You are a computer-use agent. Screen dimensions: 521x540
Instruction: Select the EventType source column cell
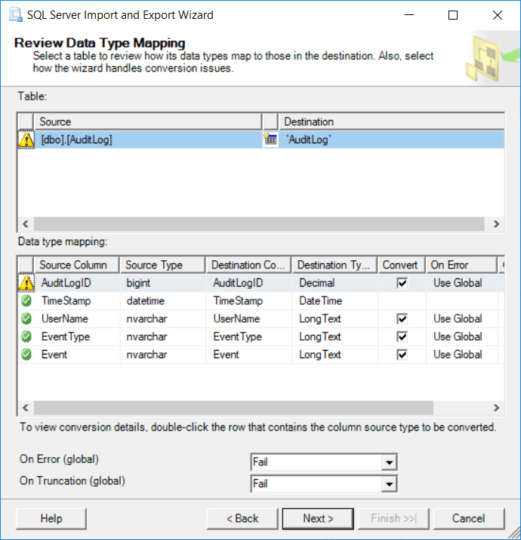click(77, 336)
